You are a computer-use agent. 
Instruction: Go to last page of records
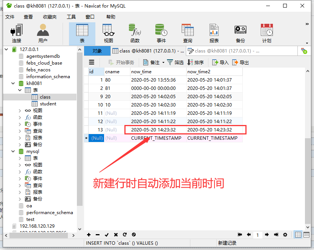coord(276,235)
